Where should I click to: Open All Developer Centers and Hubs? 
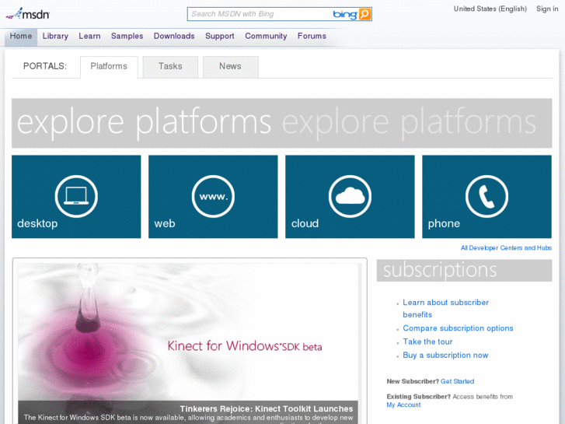506,248
